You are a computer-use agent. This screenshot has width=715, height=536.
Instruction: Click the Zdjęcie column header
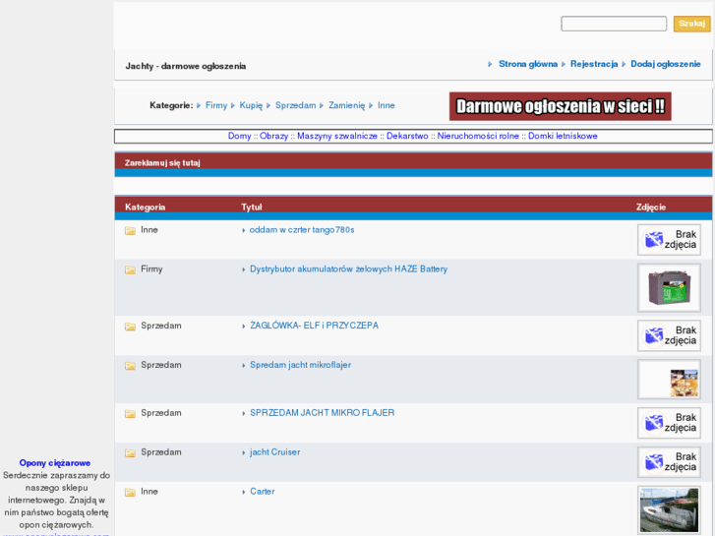(x=651, y=208)
